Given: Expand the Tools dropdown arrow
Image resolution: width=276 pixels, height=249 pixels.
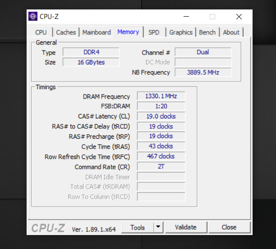Looking at the screenshot, I should (x=158, y=227).
